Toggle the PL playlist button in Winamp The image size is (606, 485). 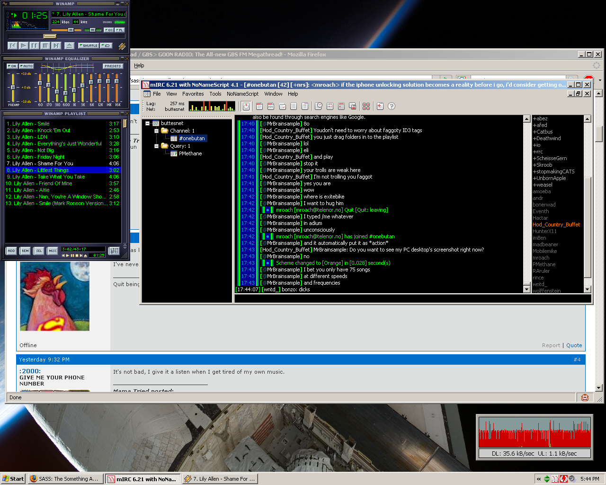[x=120, y=30]
